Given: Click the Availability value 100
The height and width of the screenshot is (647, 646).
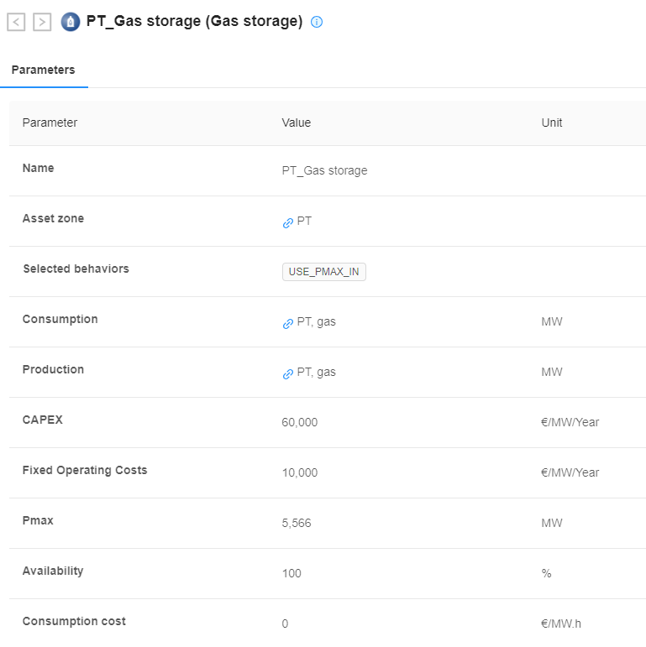Looking at the screenshot, I should pyautogui.click(x=291, y=573).
